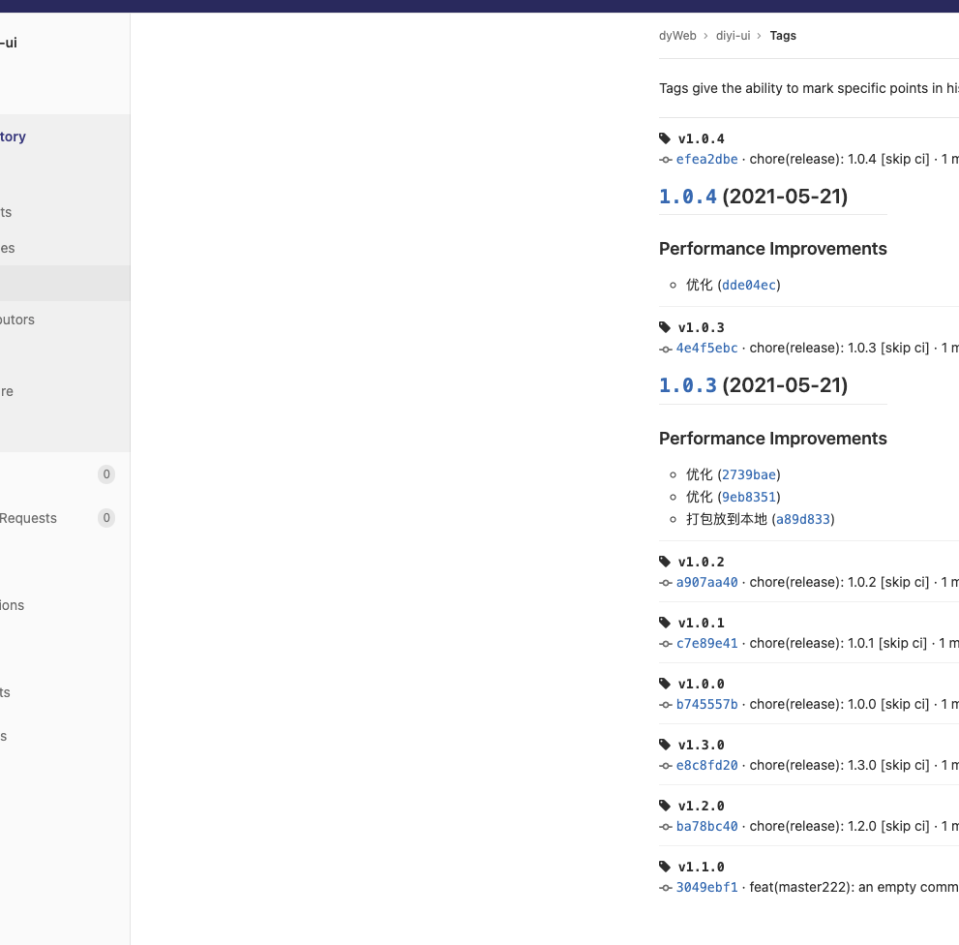The image size is (959, 945).
Task: Click the Issues counter badge showing 0
Action: coord(106,474)
